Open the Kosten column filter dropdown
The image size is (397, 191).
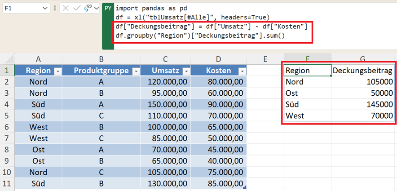[242, 71]
